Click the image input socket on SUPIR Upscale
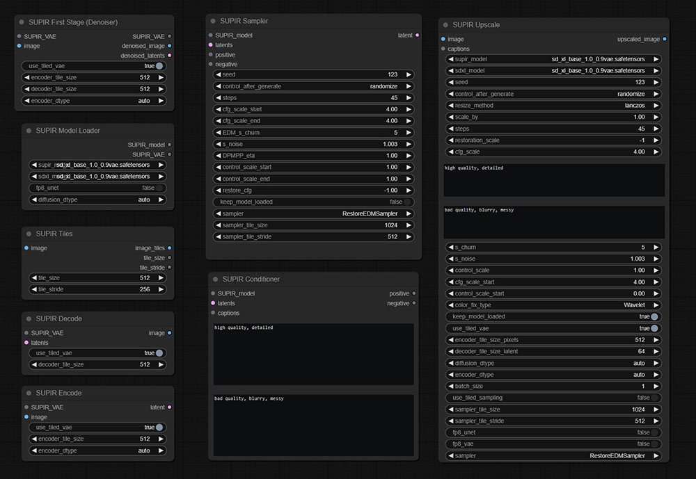This screenshot has height=479, width=696. pyautogui.click(x=443, y=39)
